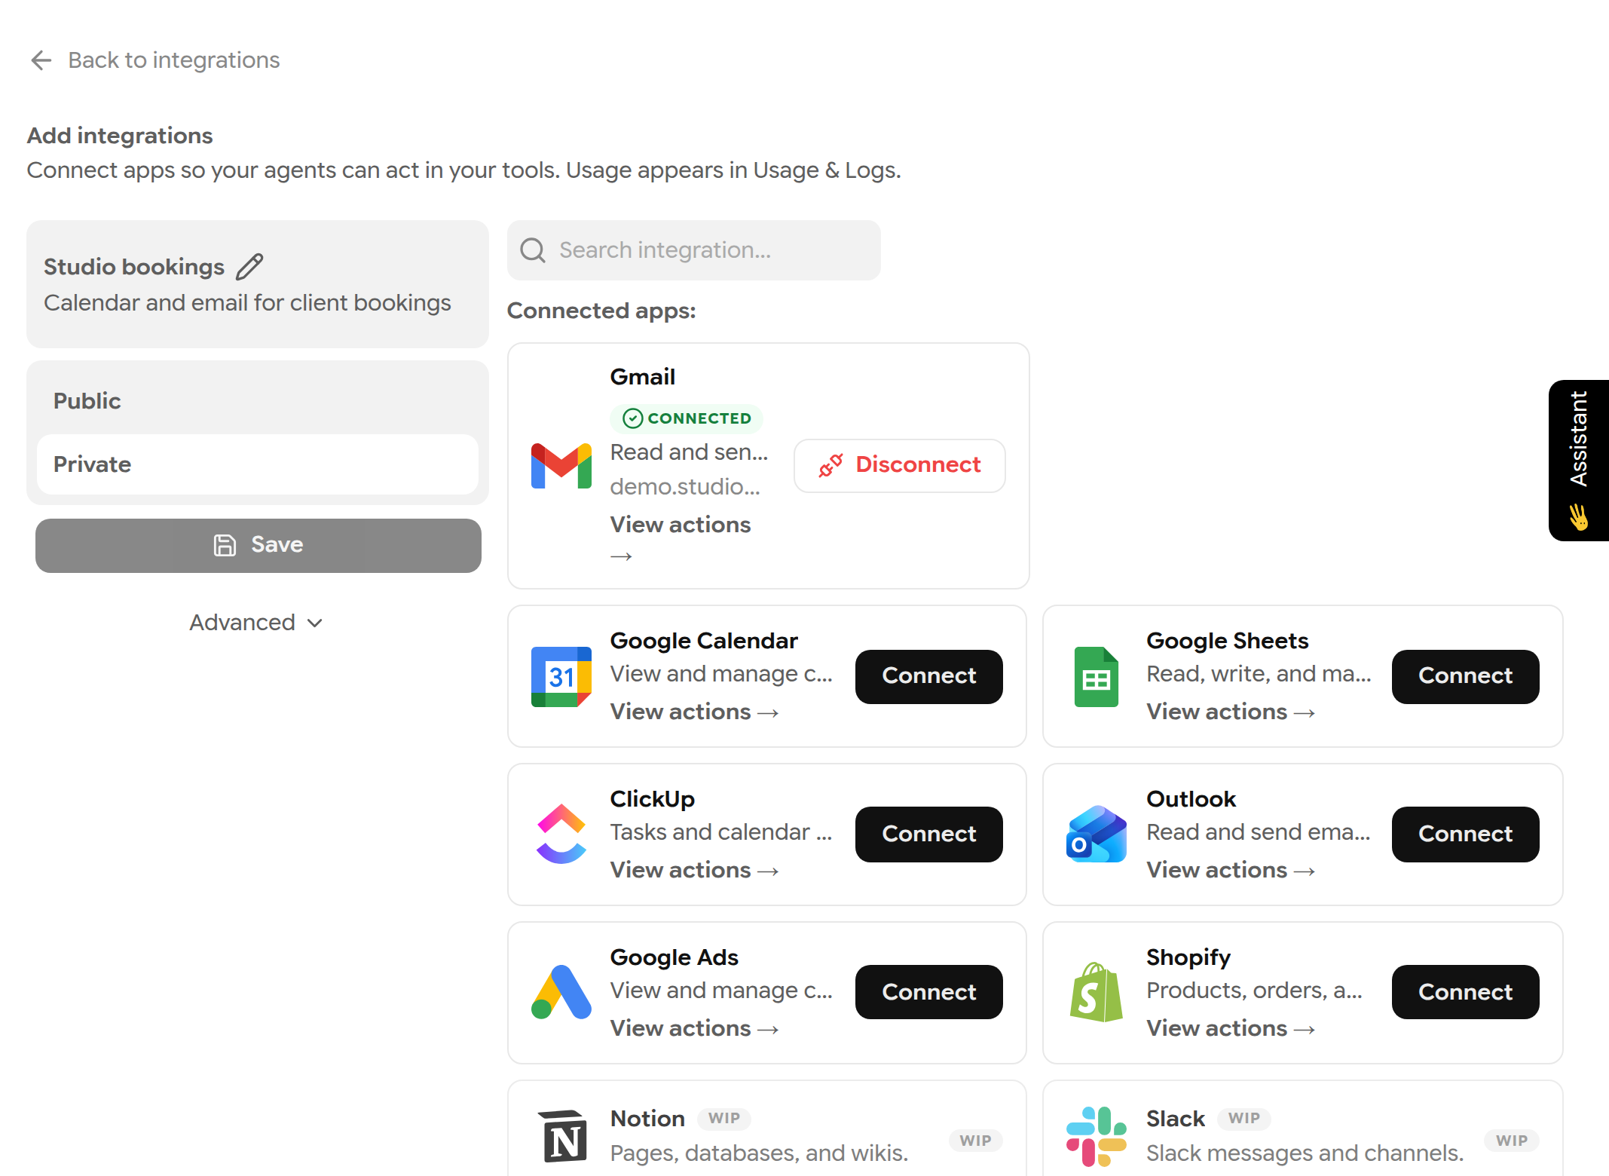Expand the Advanced section
Screen dimensions: 1609x1176
click(x=256, y=623)
